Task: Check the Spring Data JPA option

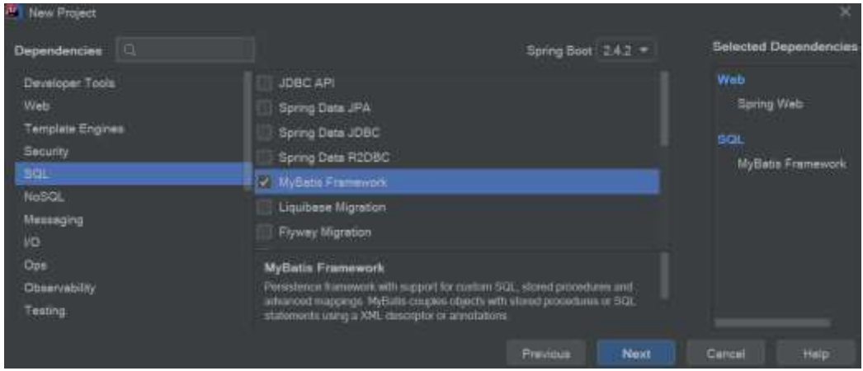Action: [x=264, y=108]
